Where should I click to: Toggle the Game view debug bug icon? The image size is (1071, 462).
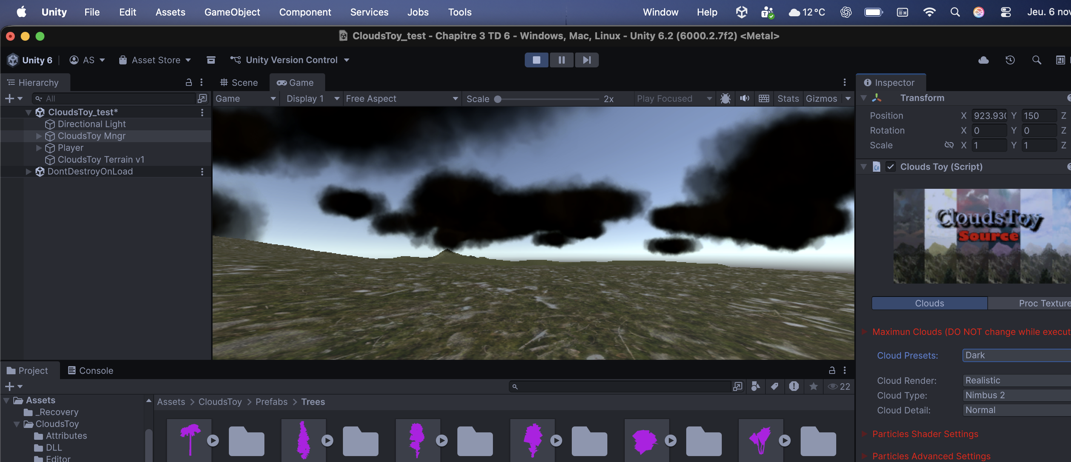pyautogui.click(x=725, y=98)
